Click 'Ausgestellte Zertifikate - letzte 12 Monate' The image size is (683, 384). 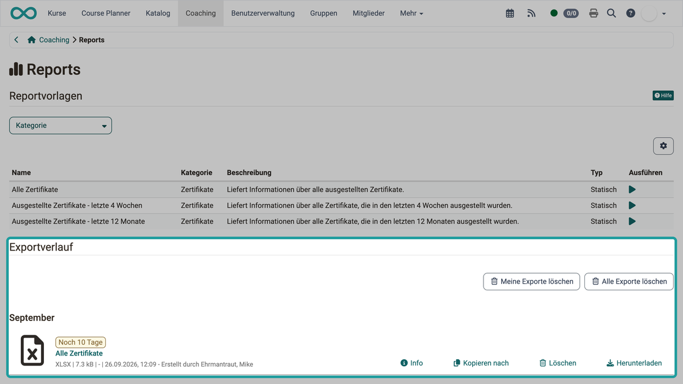coord(78,221)
